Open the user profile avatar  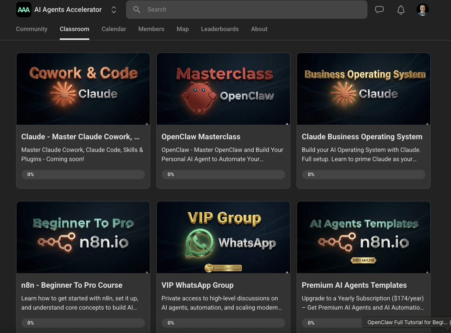423,10
